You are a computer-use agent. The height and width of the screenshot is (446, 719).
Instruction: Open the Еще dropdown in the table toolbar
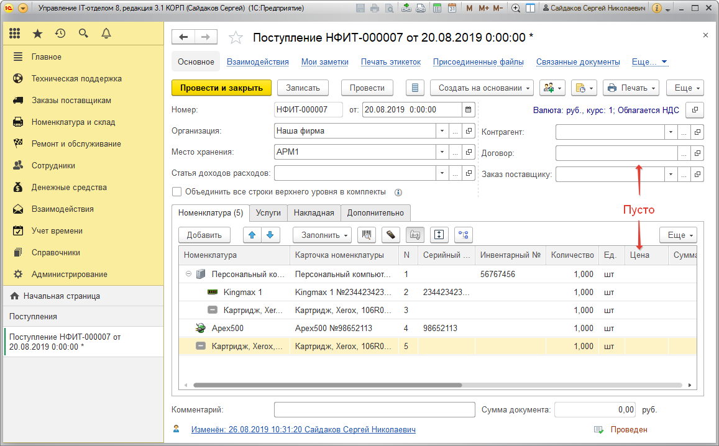(678, 235)
